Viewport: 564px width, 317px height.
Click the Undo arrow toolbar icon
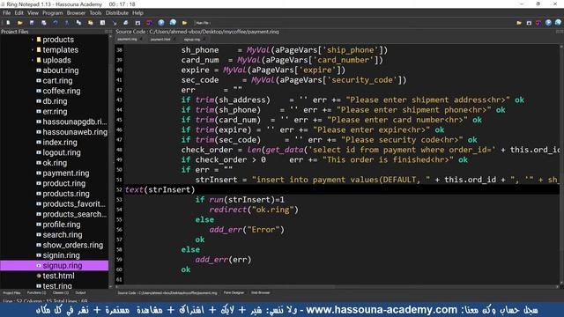click(x=56, y=23)
